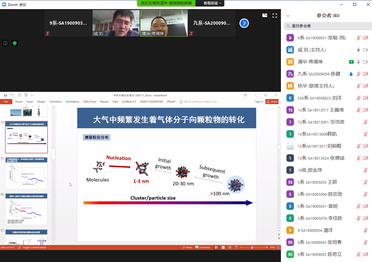Open the Design ribbon tab
372x262 pixels.
41,102
